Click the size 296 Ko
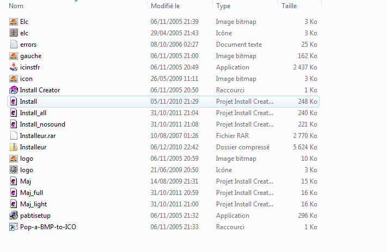The image size is (387, 252). [308, 216]
